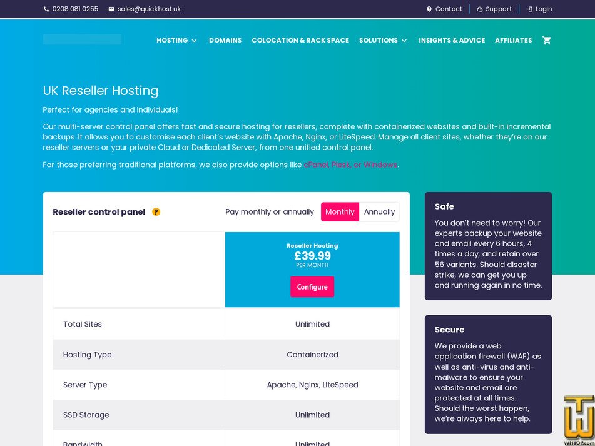Click the question mark icon beside Reseller control panel
595x446 pixels.
pos(156,212)
